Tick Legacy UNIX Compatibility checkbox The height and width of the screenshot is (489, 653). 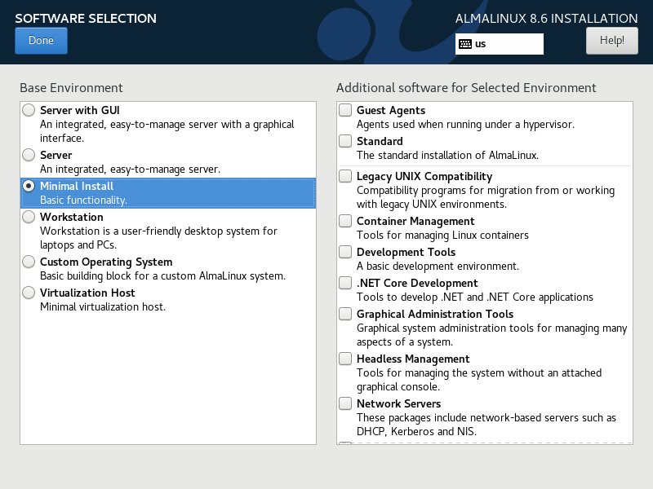[x=345, y=176]
